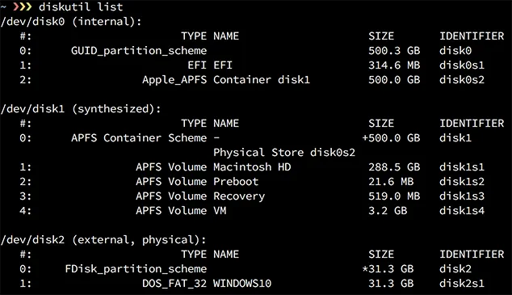The height and width of the screenshot is (295, 512).
Task: Click the /dev/disk1 (synthesized) header
Action: coord(81,109)
